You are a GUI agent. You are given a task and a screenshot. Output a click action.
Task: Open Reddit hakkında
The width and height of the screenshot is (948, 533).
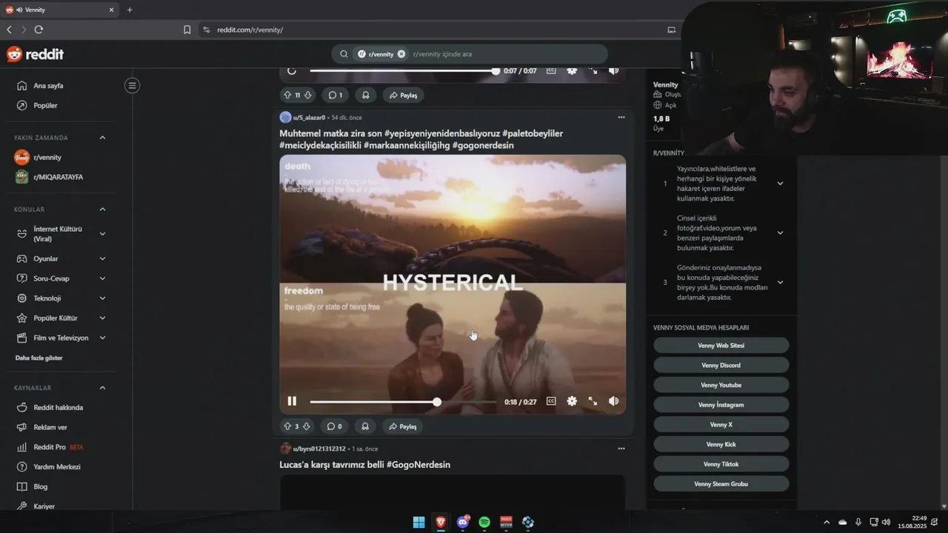coord(58,408)
